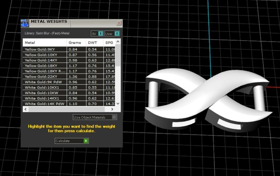Viewport: 280px width, 176px height.
Task: Close the Metal Weights dialog
Action: coord(119,23)
